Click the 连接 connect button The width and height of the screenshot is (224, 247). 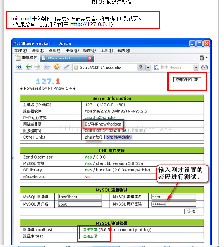pyautogui.click(x=191, y=211)
